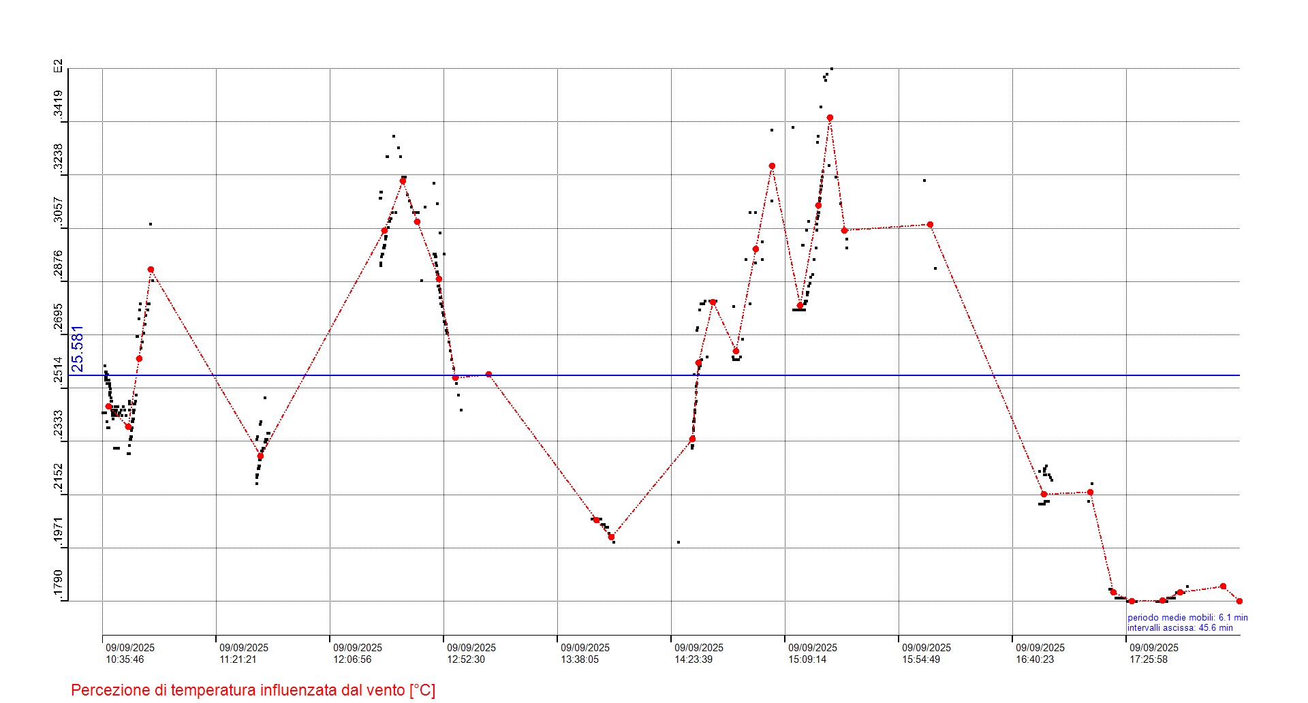Select the final red data point at right edge
1308x703 pixels.
click(x=1239, y=602)
